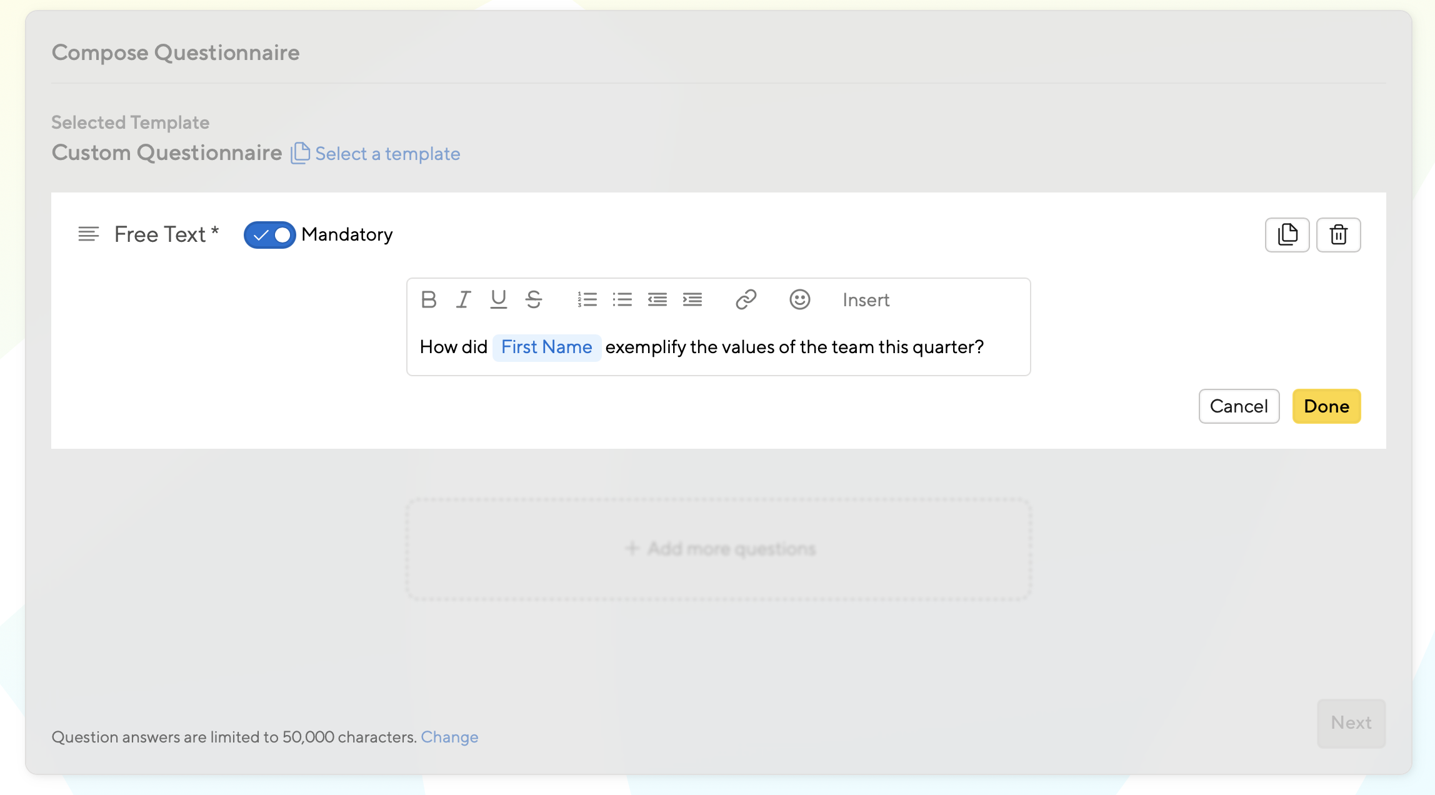Click Select a template link
This screenshot has width=1435, height=795.
tap(387, 154)
